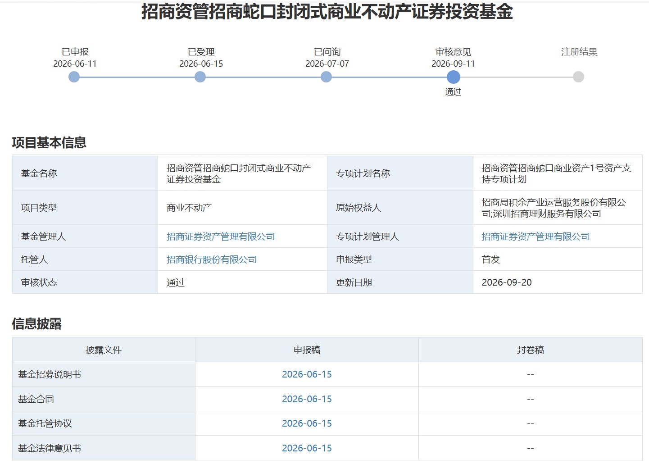This screenshot has height=464, width=649.
Task: Click the 基金合同 row label
Action: (x=36, y=399)
